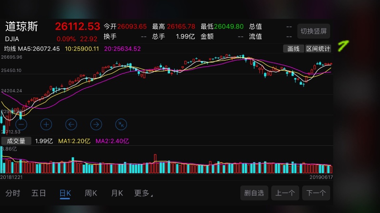The image size is (380, 213).
Task: Switch to the 五日 tab
Action: click(39, 193)
